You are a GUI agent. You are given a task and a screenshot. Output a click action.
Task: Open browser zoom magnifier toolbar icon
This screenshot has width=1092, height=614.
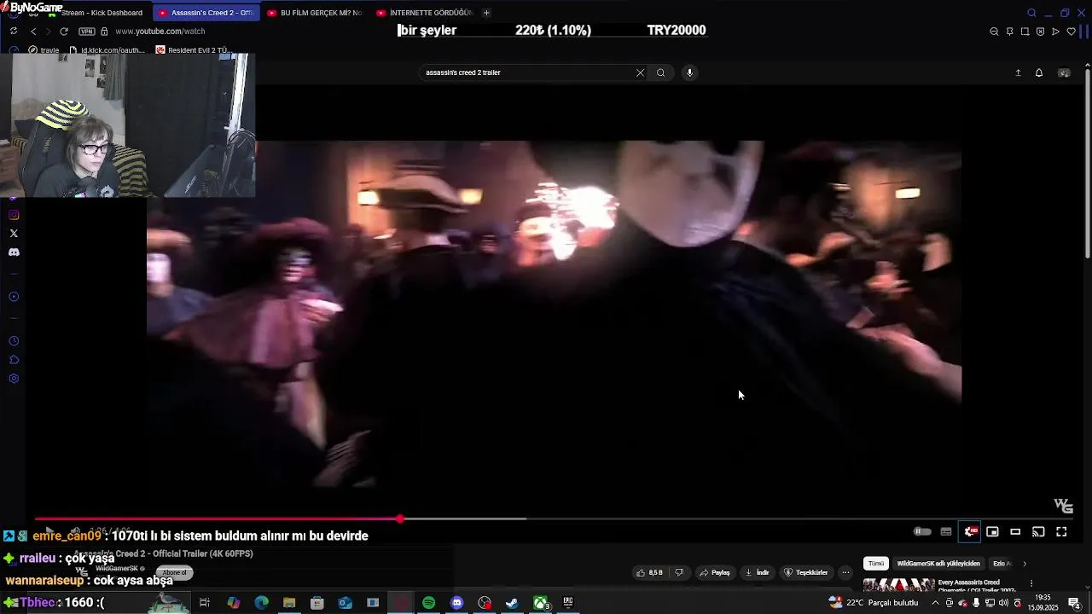[994, 32]
